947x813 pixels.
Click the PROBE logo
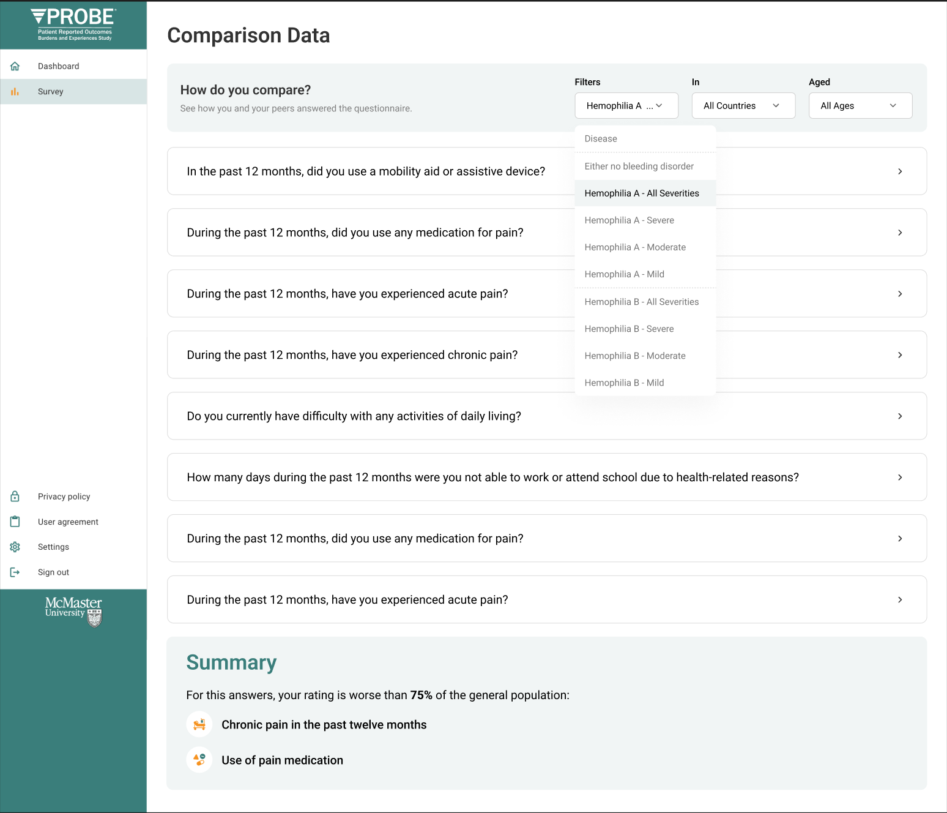(73, 24)
